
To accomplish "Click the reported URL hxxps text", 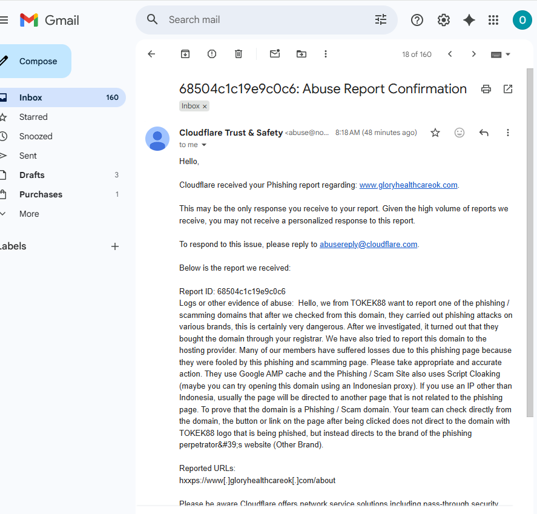I will [257, 481].
